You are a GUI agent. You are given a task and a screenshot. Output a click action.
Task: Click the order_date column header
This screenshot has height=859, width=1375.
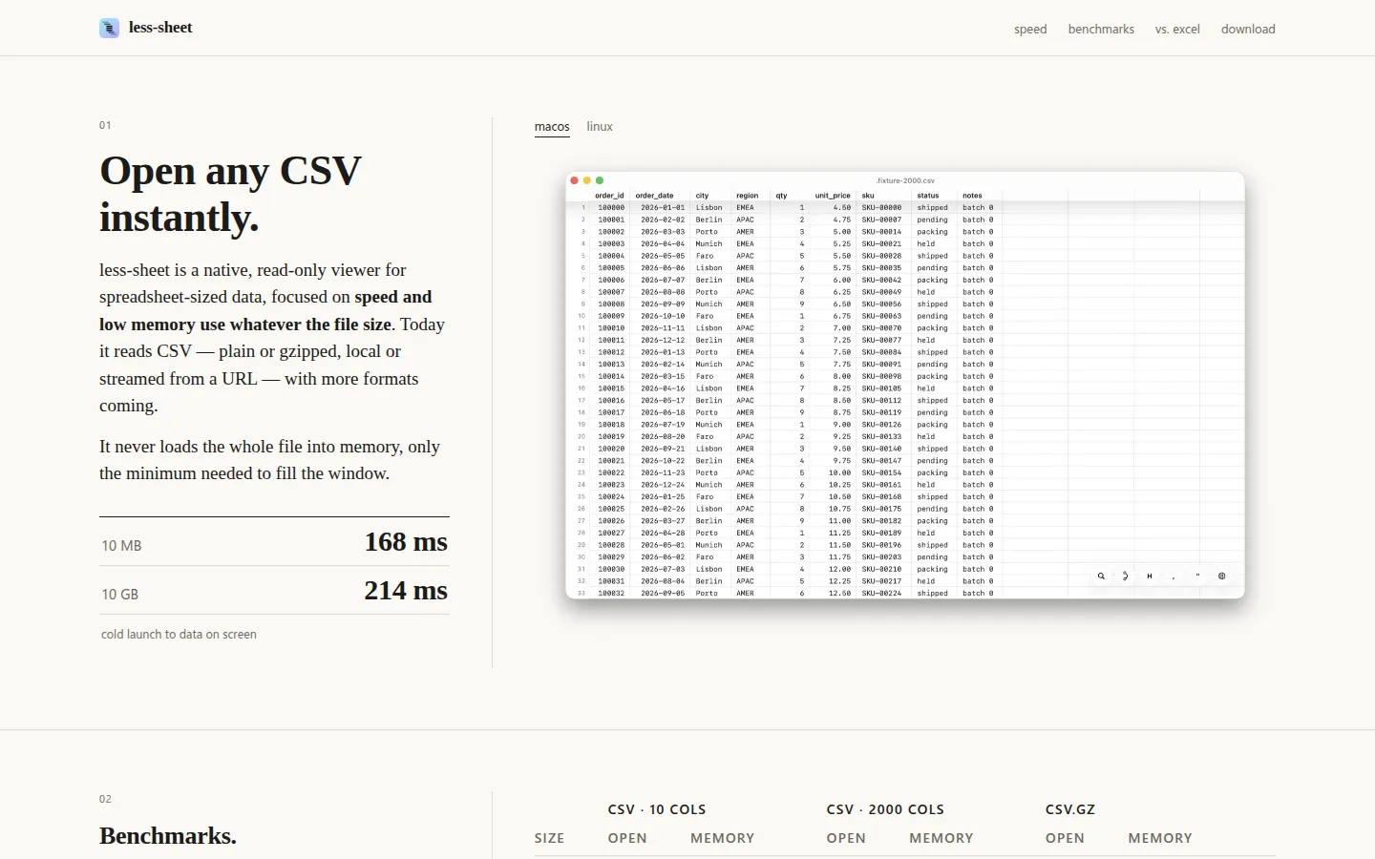coord(654,196)
